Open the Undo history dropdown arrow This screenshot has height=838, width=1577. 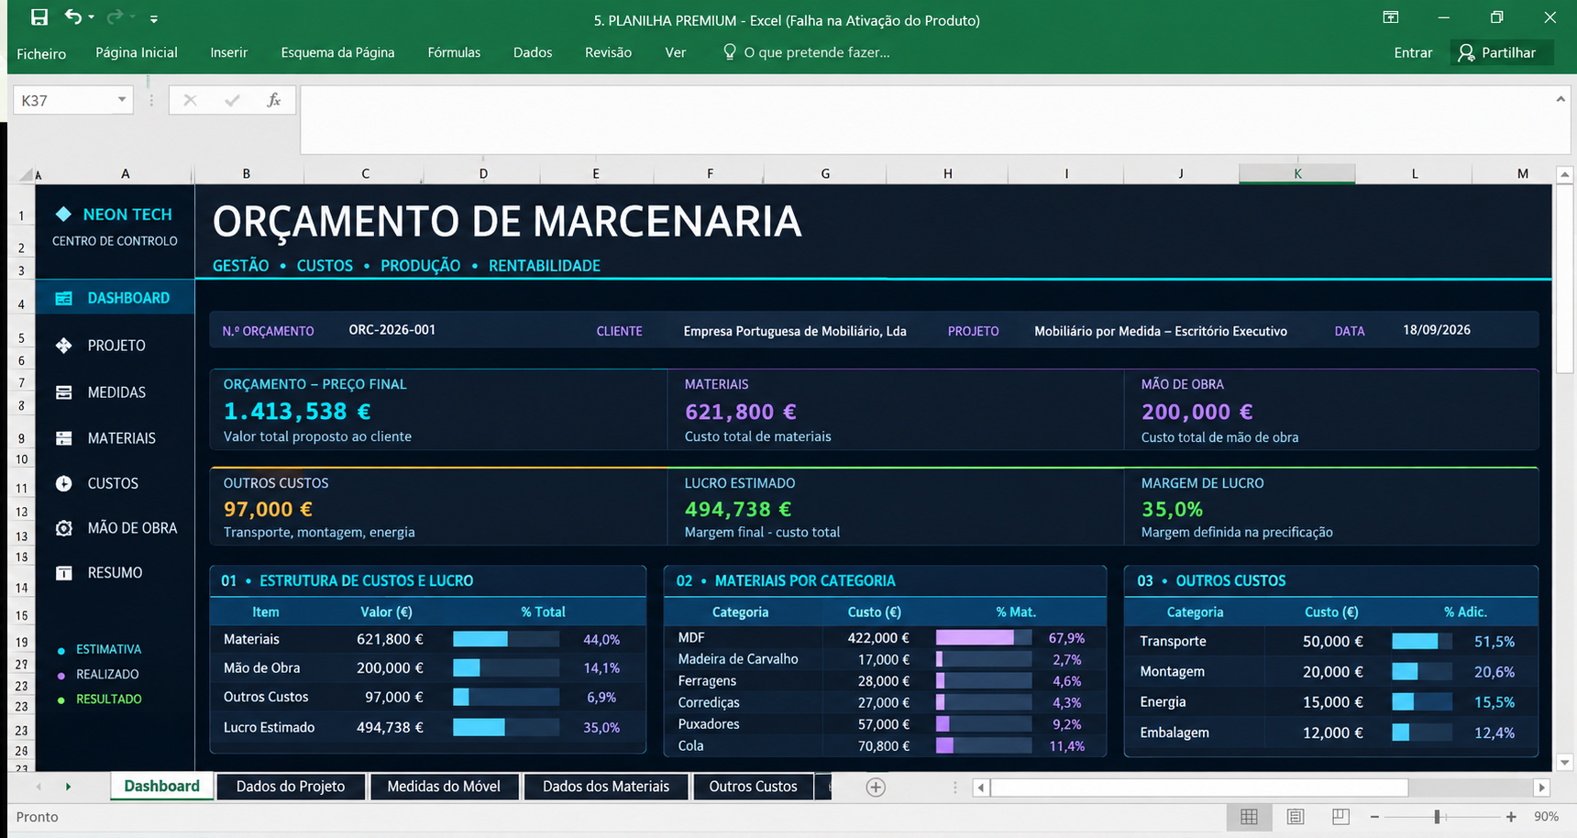(x=92, y=17)
